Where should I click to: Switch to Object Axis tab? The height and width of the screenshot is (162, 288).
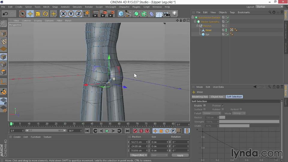[217, 97]
